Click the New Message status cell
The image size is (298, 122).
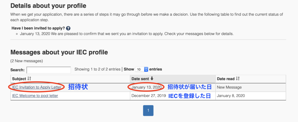point(229,87)
